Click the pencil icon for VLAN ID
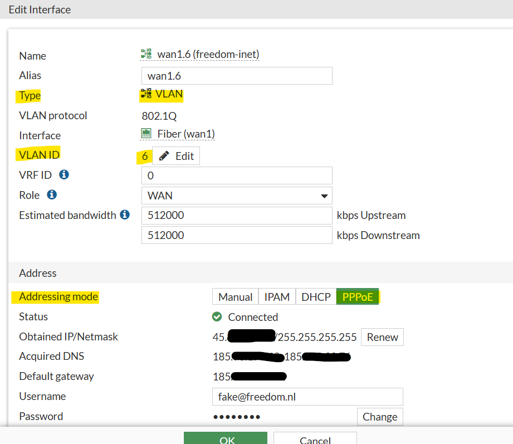Viewport: 513px width, 444px height. click(164, 156)
